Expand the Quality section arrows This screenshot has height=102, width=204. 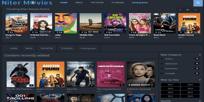coord(200,101)
